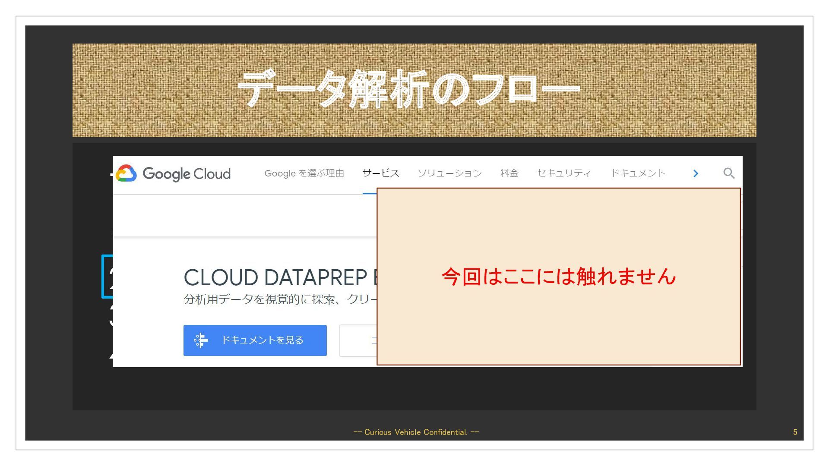
Task: Click slide page number 5
Action: click(x=795, y=432)
